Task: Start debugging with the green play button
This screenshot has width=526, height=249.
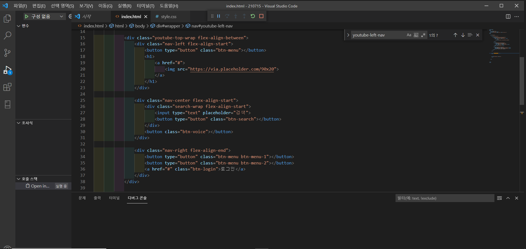Action: point(27,16)
